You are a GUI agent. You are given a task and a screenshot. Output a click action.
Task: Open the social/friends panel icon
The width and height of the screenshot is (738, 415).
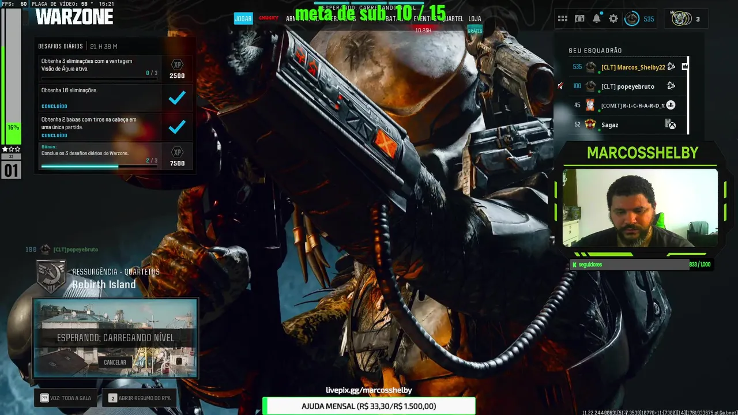point(579,19)
